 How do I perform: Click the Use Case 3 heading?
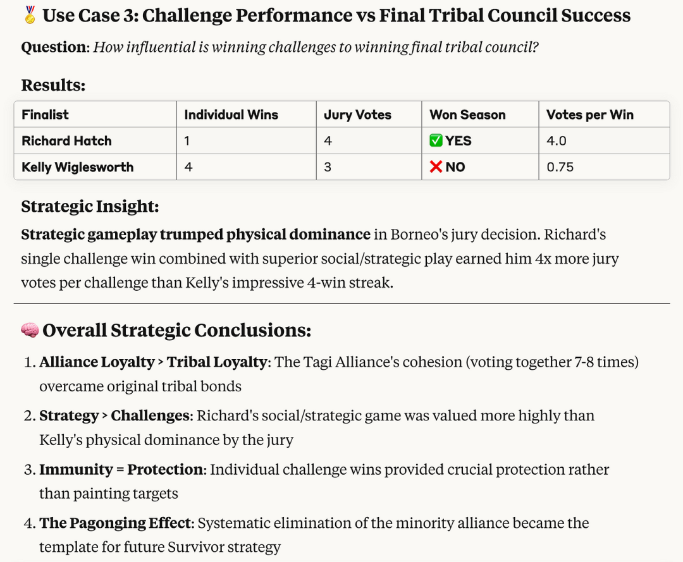pyautogui.click(x=336, y=15)
